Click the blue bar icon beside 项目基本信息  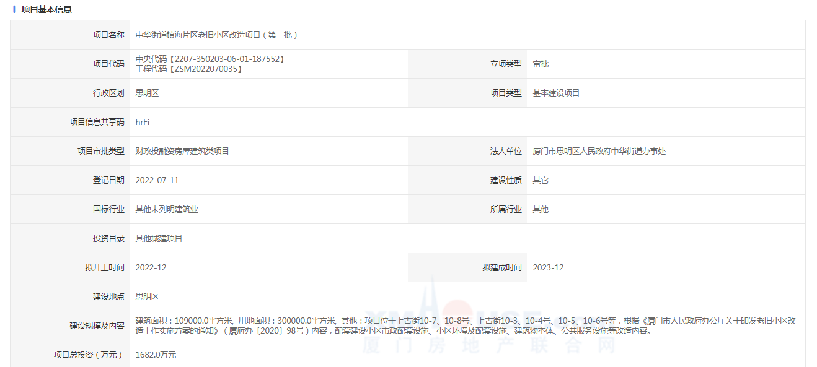(x=14, y=9)
